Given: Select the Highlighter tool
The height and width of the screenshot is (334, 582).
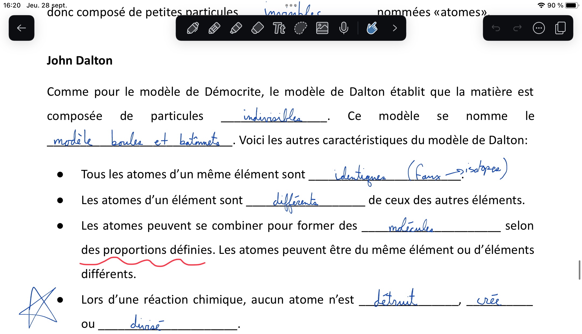Looking at the screenshot, I should [236, 28].
